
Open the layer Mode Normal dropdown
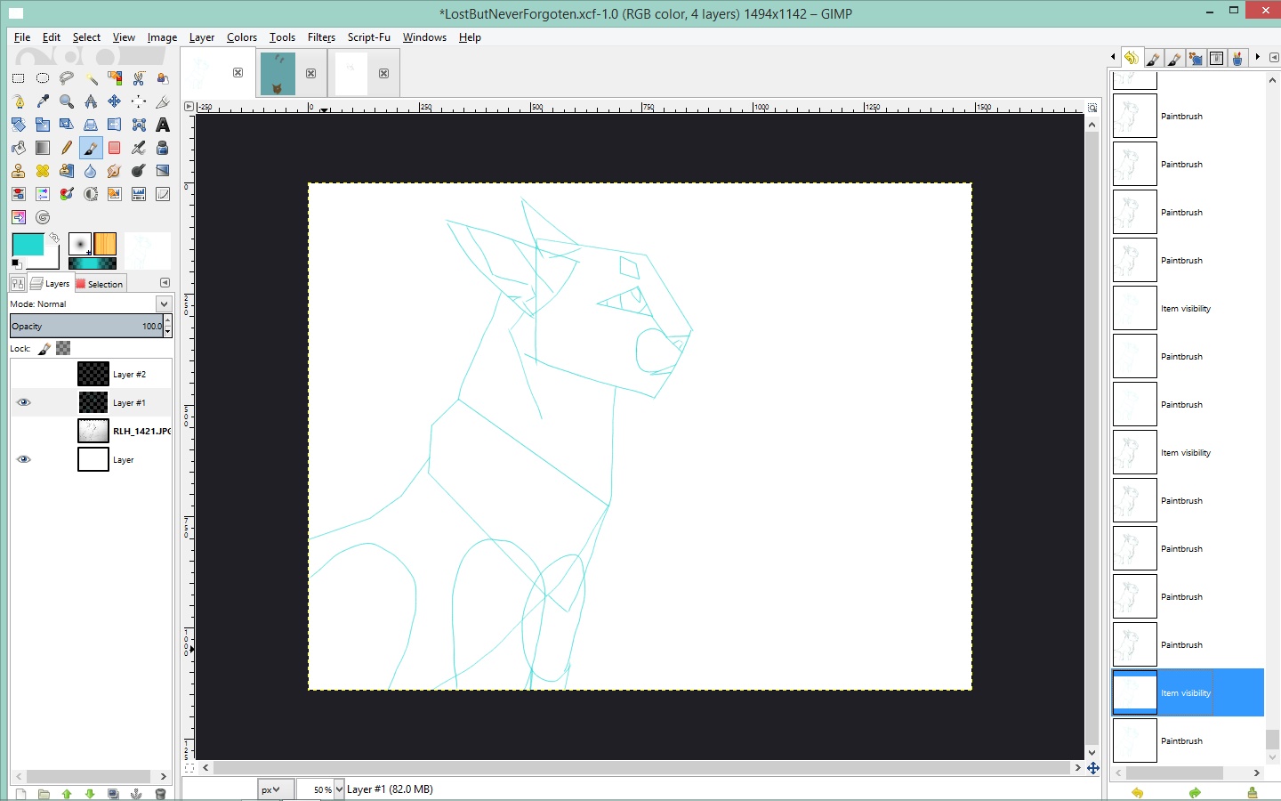90,303
